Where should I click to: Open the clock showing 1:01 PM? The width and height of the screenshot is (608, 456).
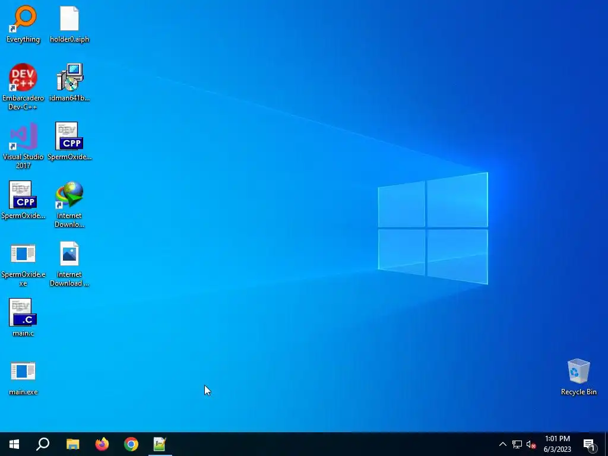pyautogui.click(x=557, y=444)
